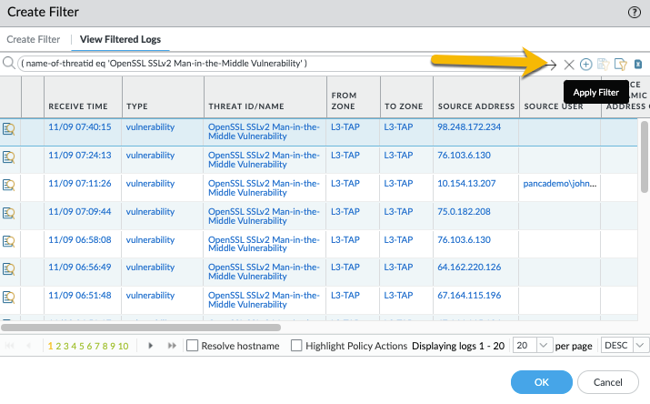Click inside the filter query text field
Viewport: 650px width, 404px height.
click(273, 64)
